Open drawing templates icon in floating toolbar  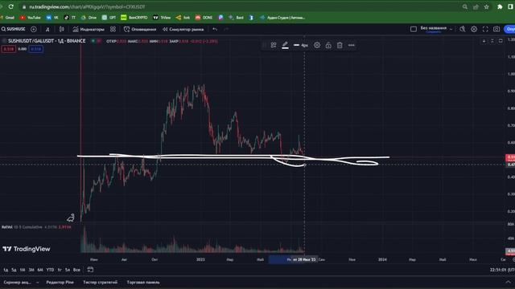[274, 45]
